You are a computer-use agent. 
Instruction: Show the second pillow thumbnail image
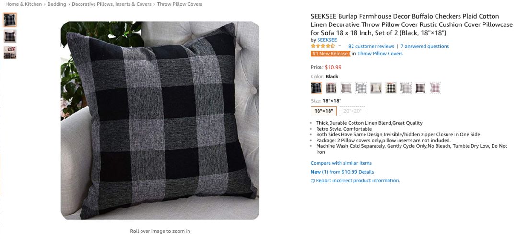[10, 36]
